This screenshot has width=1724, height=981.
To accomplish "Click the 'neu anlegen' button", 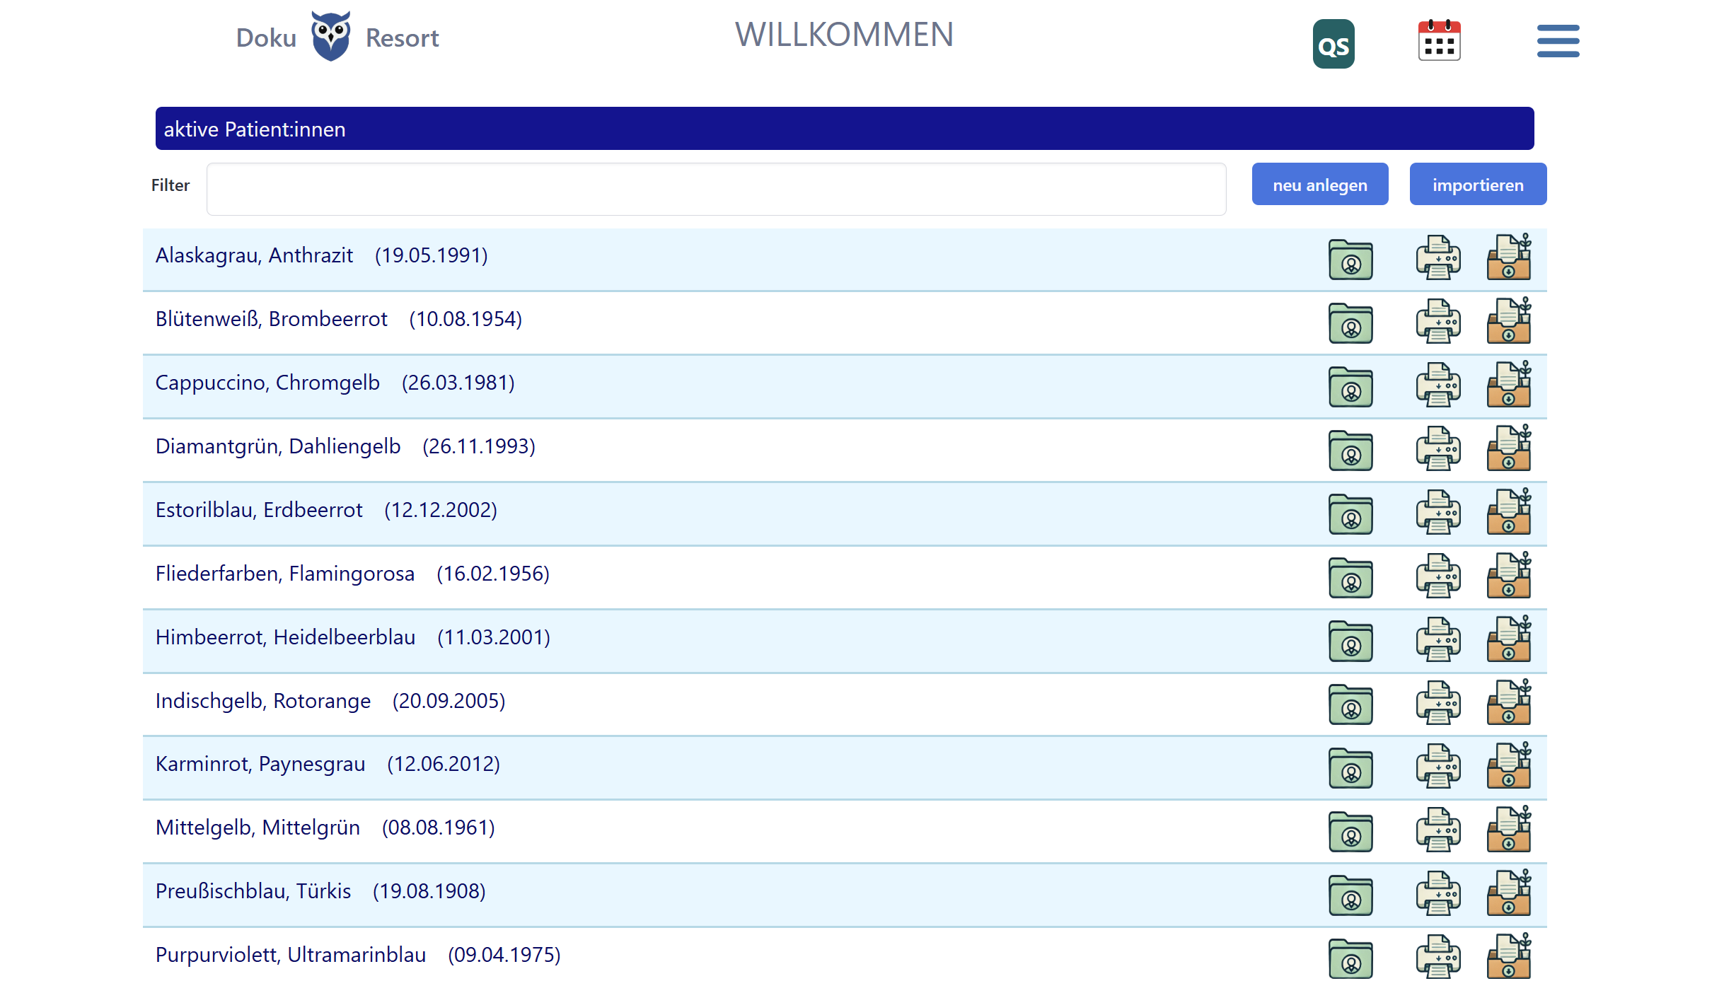I will [1319, 185].
